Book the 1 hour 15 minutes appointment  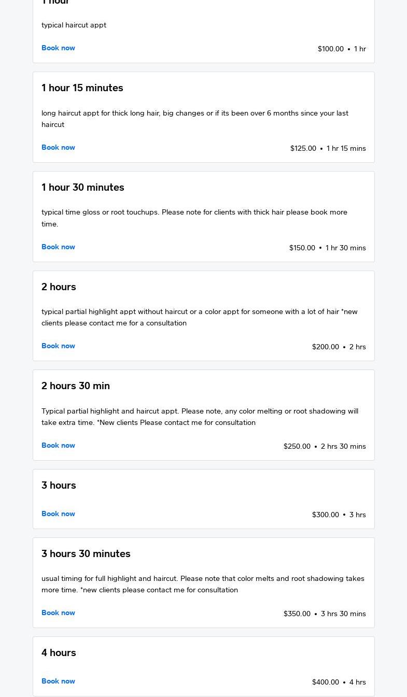pos(58,148)
